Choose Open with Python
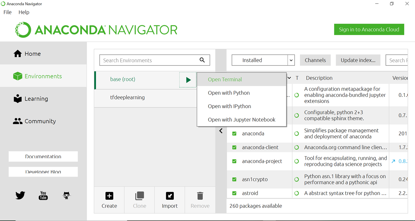This screenshot has width=415, height=221. 242,93
